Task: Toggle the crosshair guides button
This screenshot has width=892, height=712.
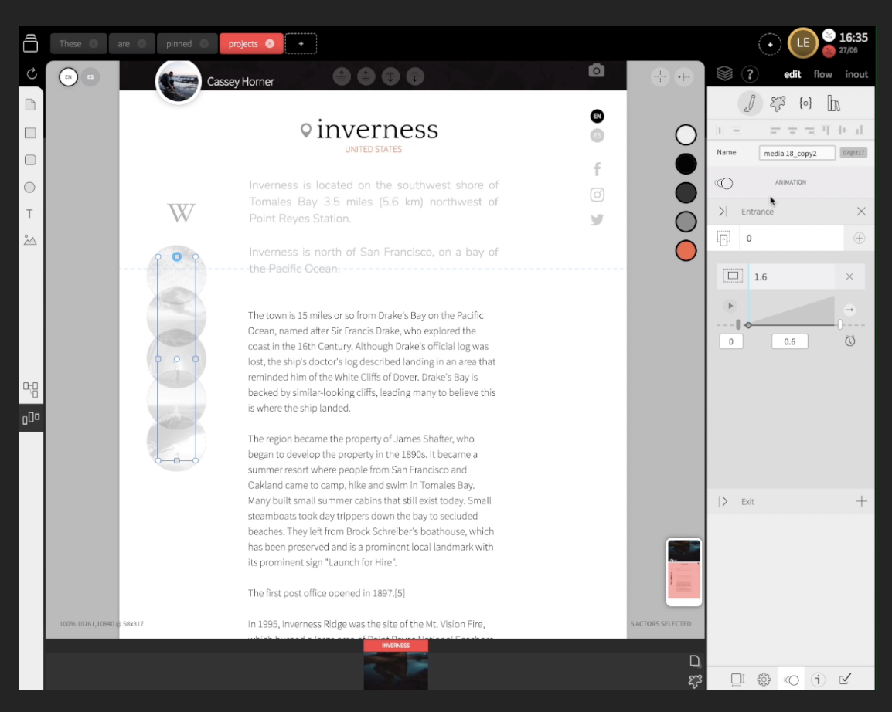Action: click(660, 76)
